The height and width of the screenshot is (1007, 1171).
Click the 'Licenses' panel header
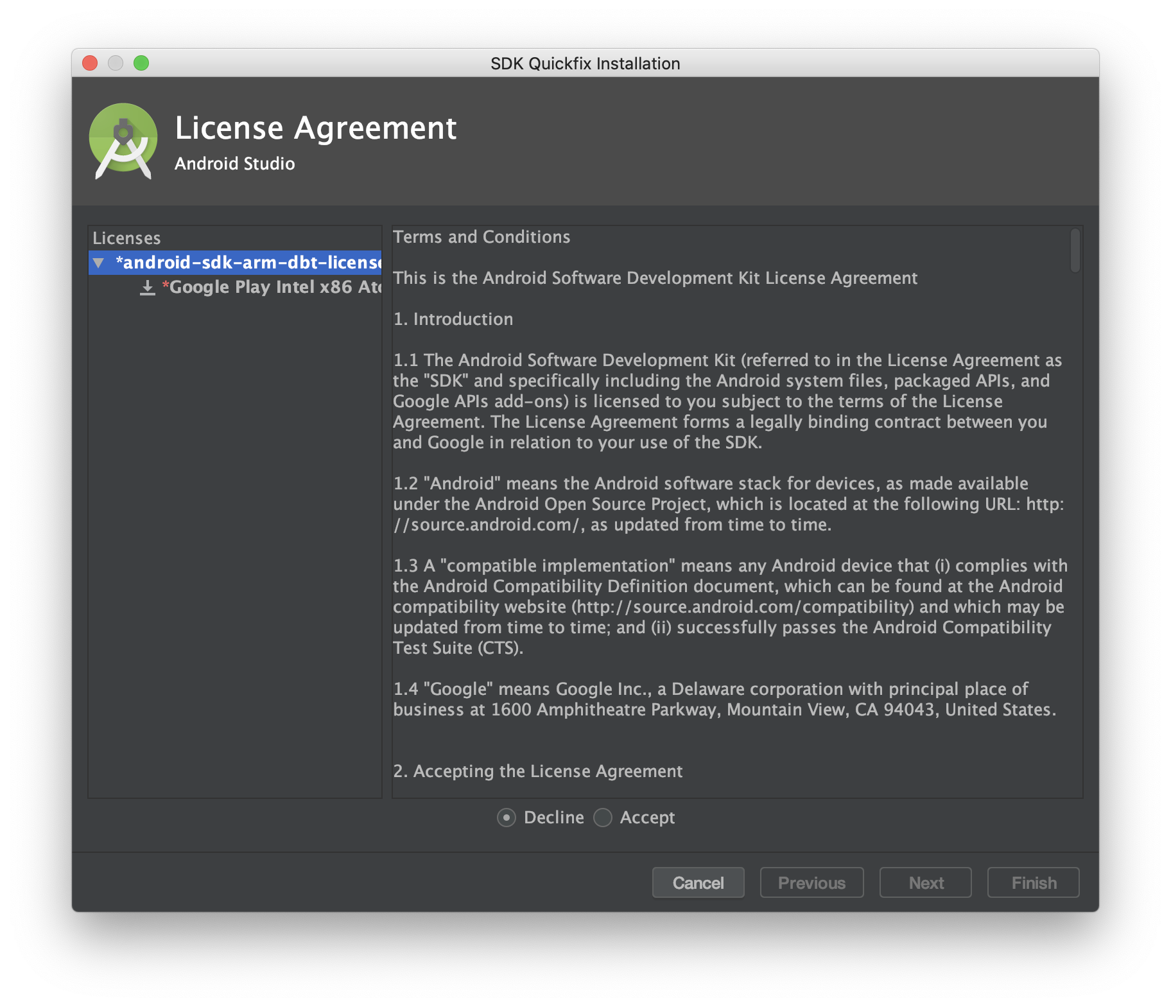pyautogui.click(x=126, y=238)
